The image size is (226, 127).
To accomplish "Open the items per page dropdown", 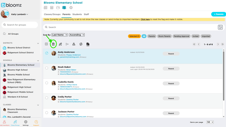I will 210,122.
